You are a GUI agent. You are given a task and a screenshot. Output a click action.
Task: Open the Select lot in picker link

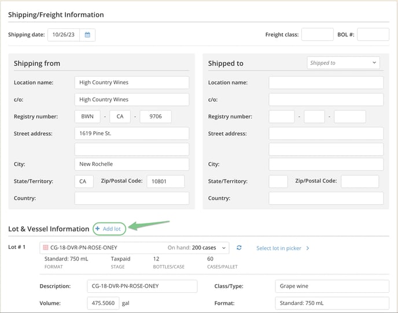coord(279,248)
